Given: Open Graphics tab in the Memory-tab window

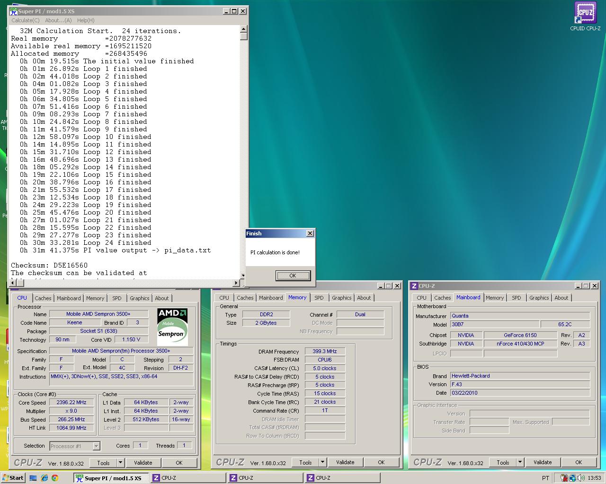Looking at the screenshot, I should pos(342,298).
